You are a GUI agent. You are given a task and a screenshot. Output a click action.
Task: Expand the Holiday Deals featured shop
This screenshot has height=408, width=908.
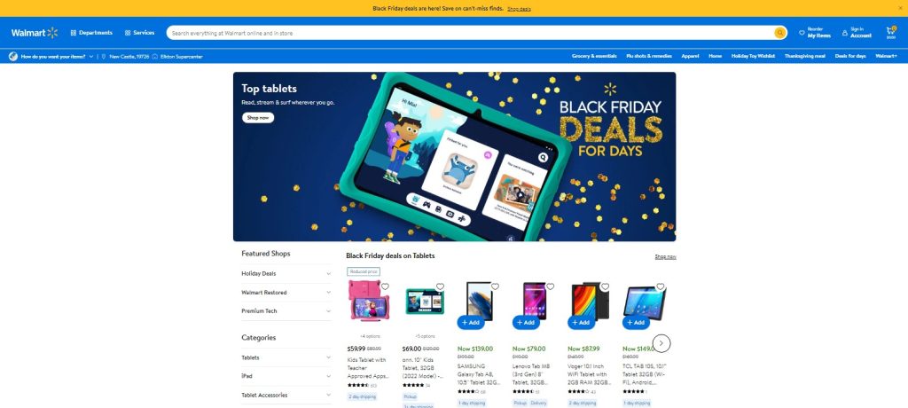(286, 273)
